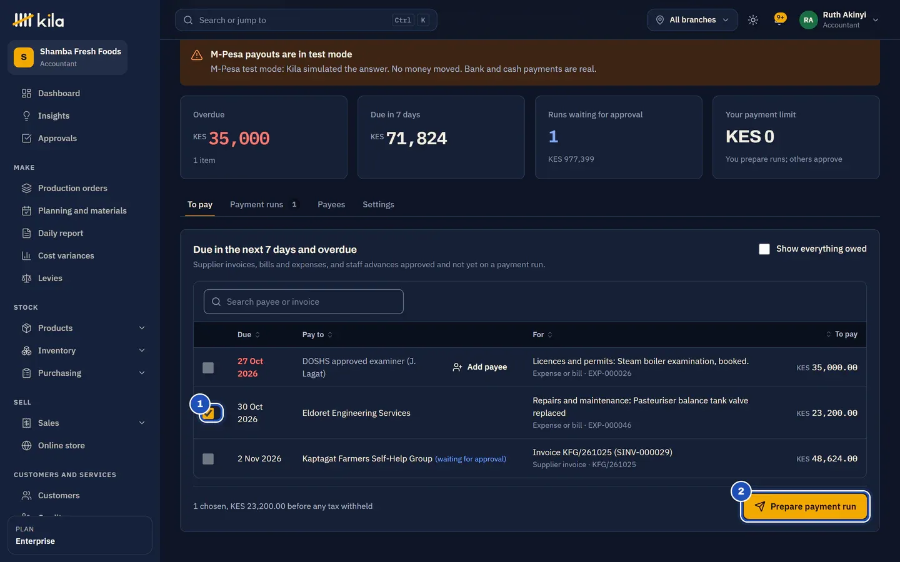
Task: Tick the Show everything owed checkbox
Action: (764, 249)
